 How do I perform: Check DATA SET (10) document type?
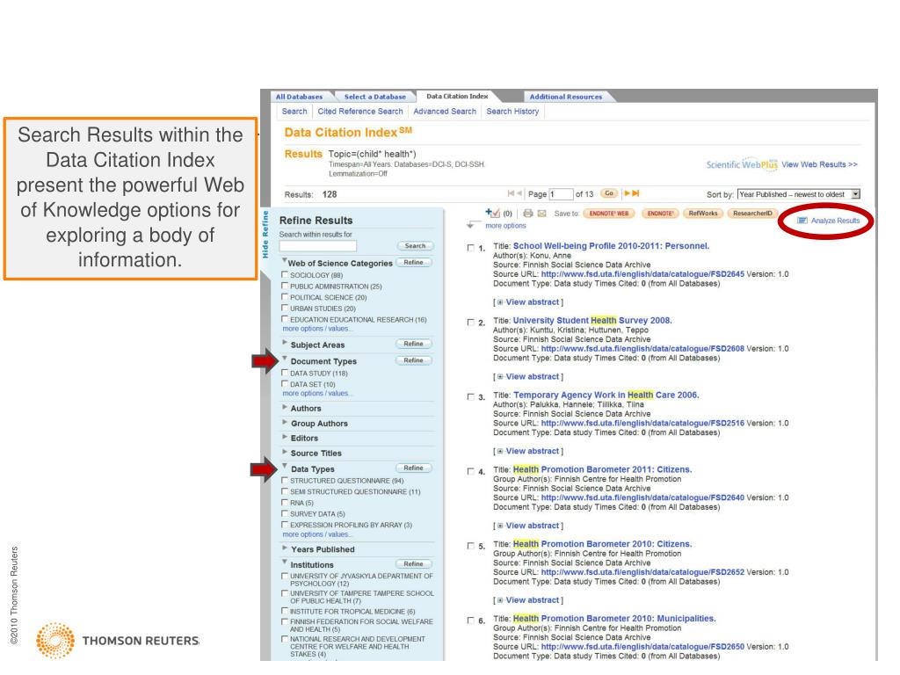(x=285, y=383)
